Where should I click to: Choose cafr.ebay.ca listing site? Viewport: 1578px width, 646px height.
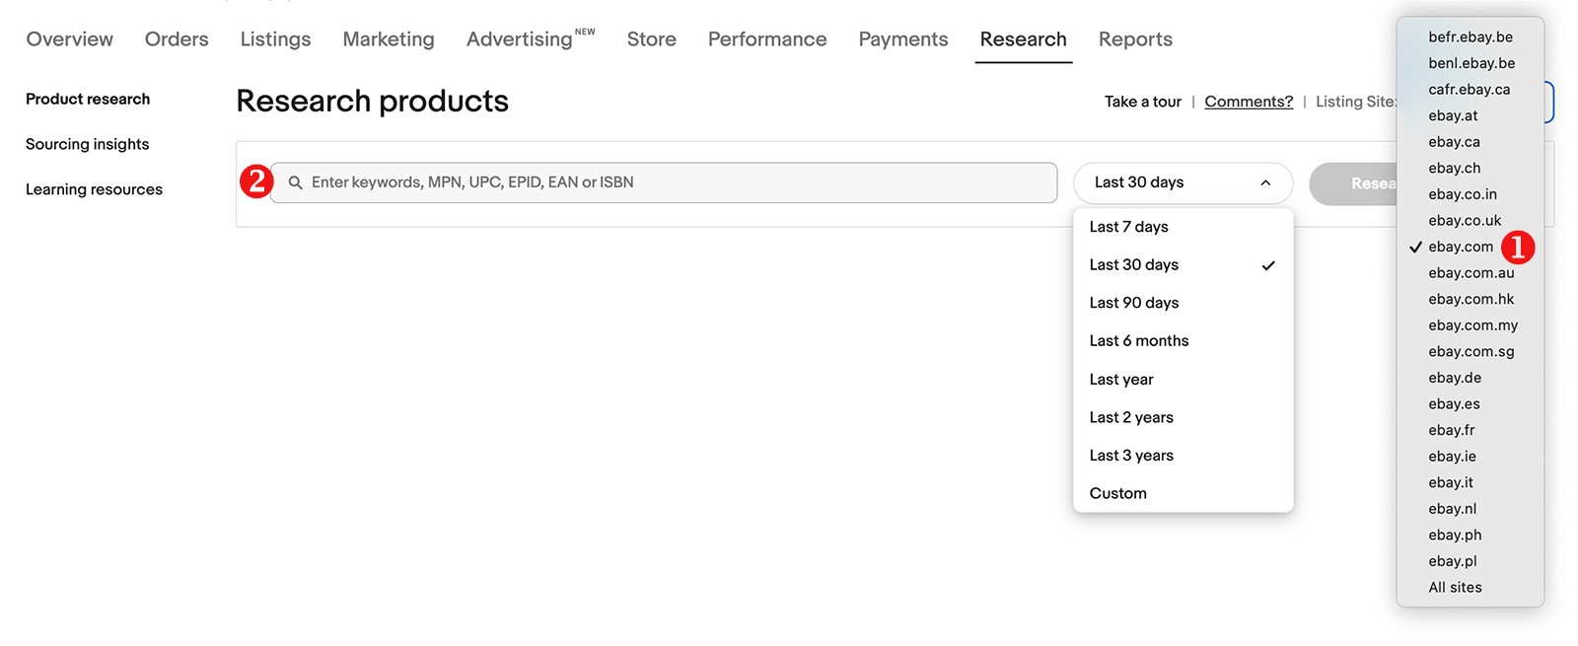[x=1470, y=89]
